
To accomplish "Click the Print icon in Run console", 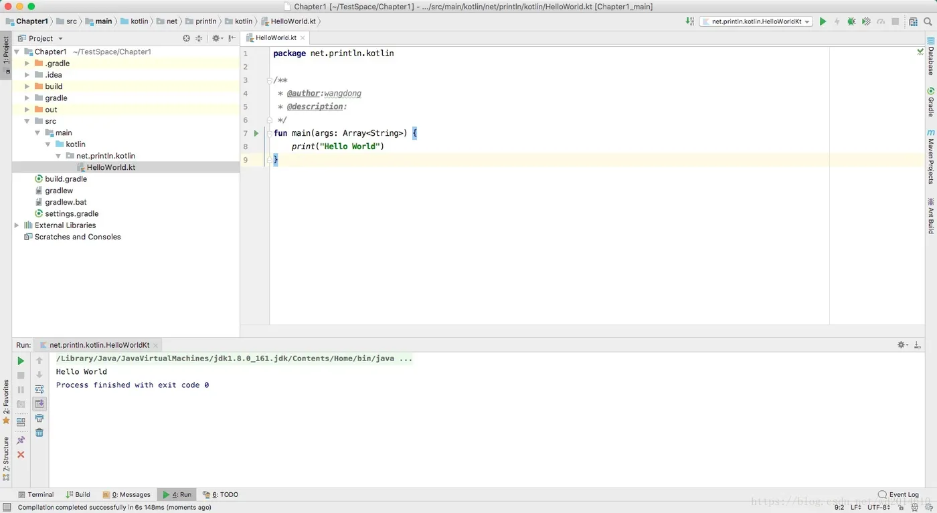I will click(39, 418).
